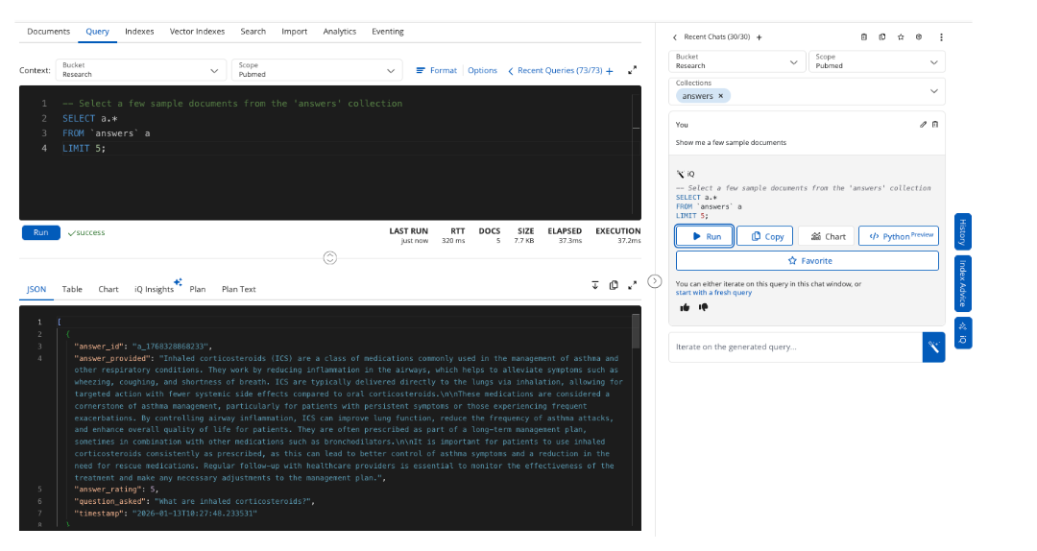Submit prompt with the magic wand button
This screenshot has height=551, width=1037.
tap(932, 347)
